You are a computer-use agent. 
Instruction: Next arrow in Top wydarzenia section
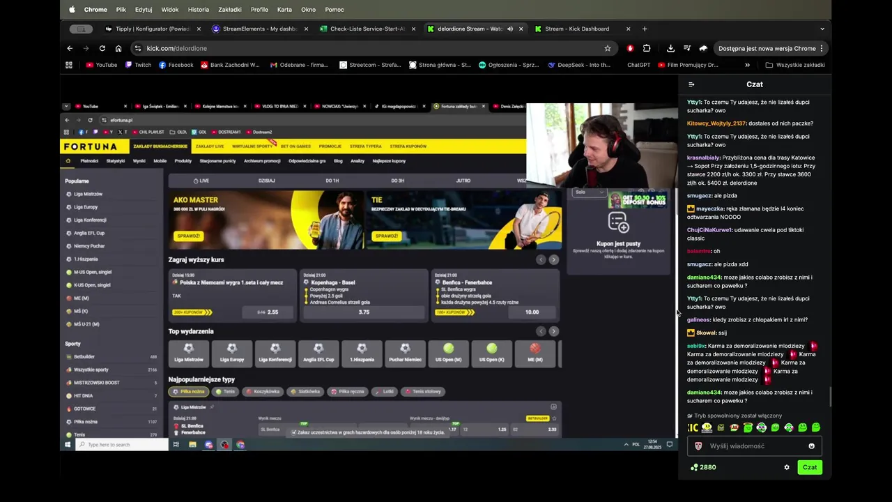pos(553,331)
